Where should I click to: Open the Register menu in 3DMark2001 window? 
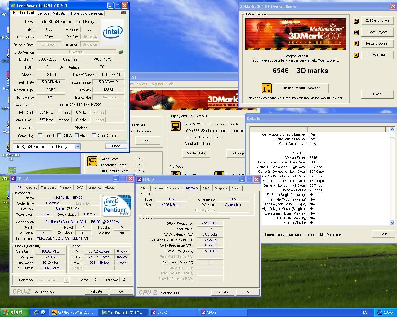[157, 84]
